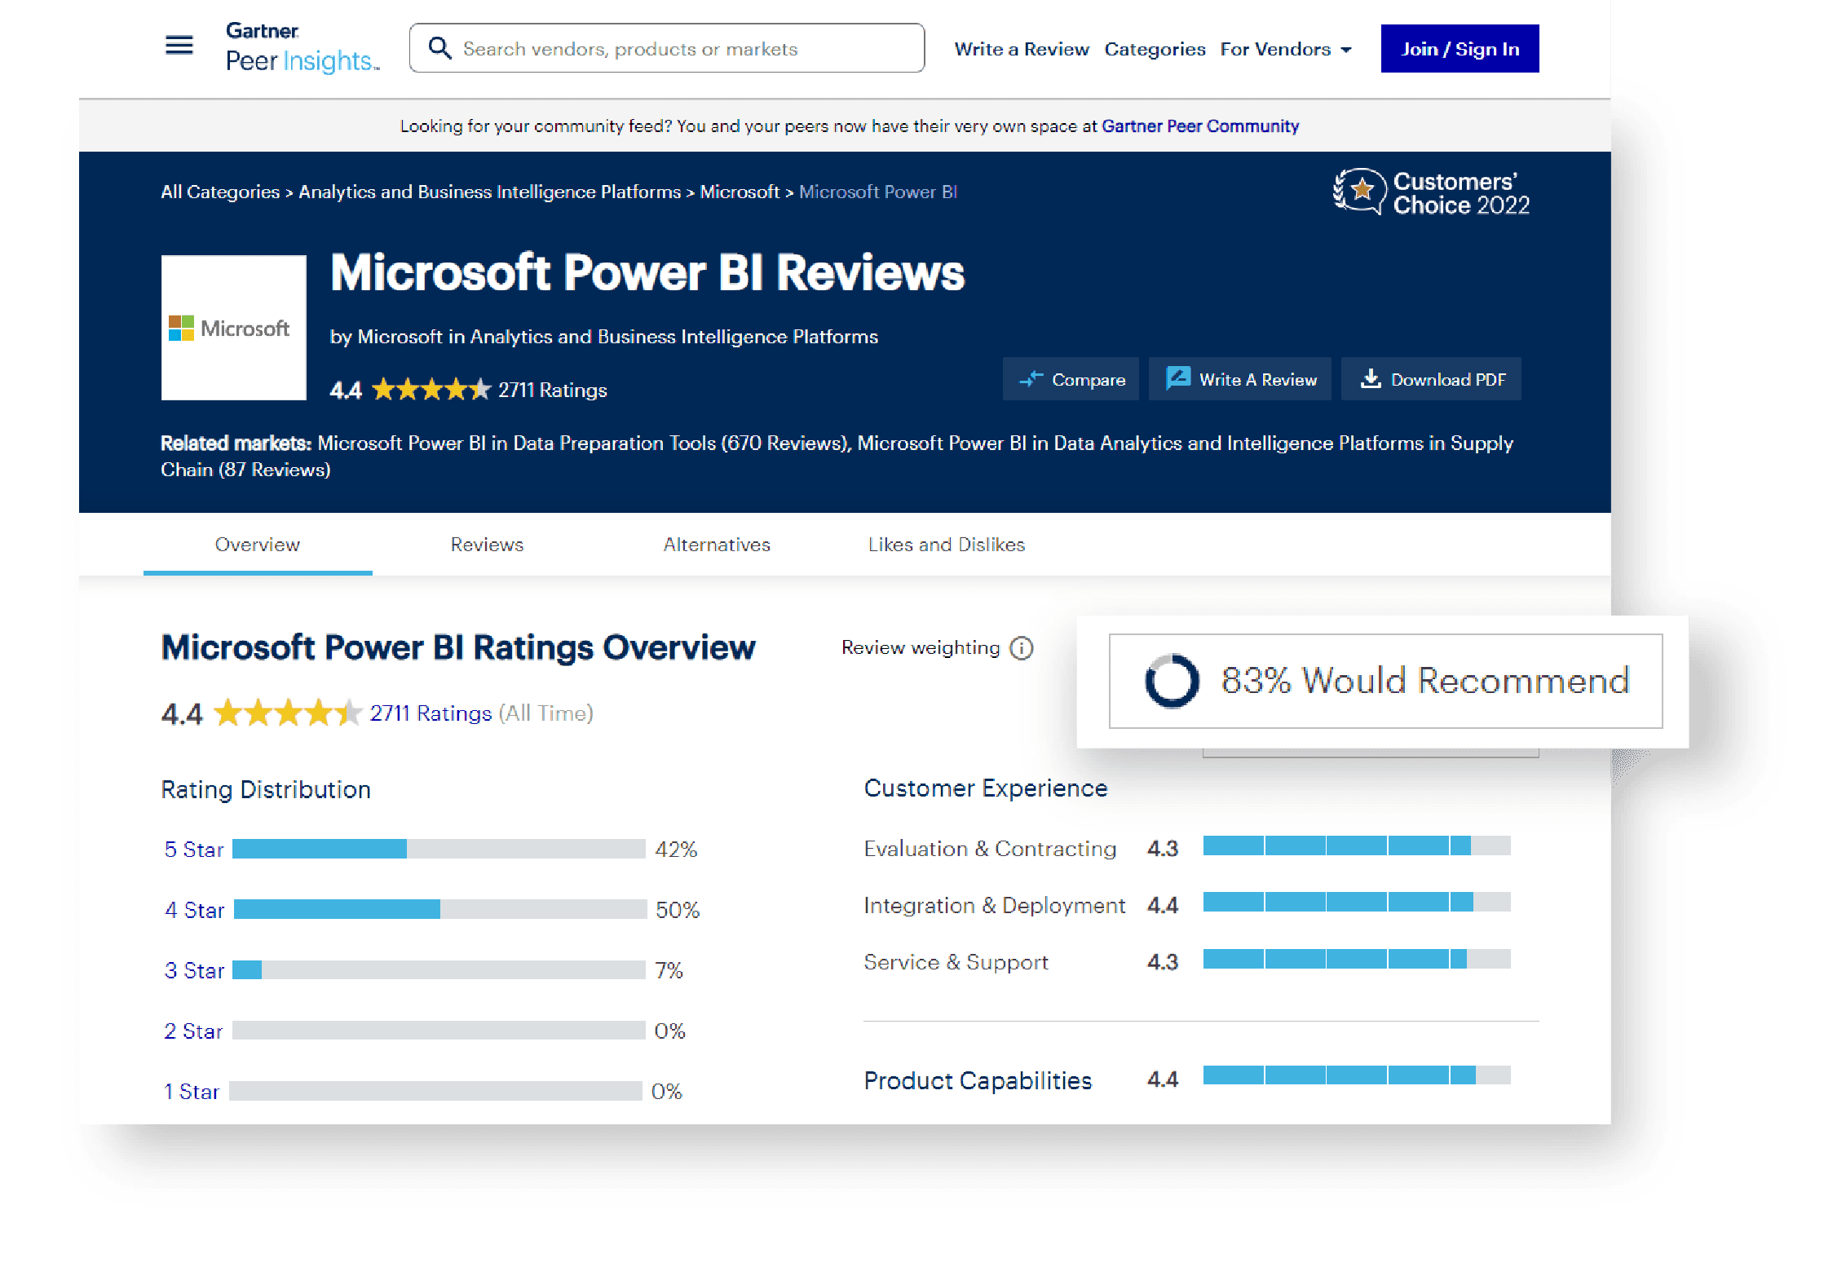The height and width of the screenshot is (1267, 1846).
Task: Click the search magnifier icon
Action: click(439, 48)
